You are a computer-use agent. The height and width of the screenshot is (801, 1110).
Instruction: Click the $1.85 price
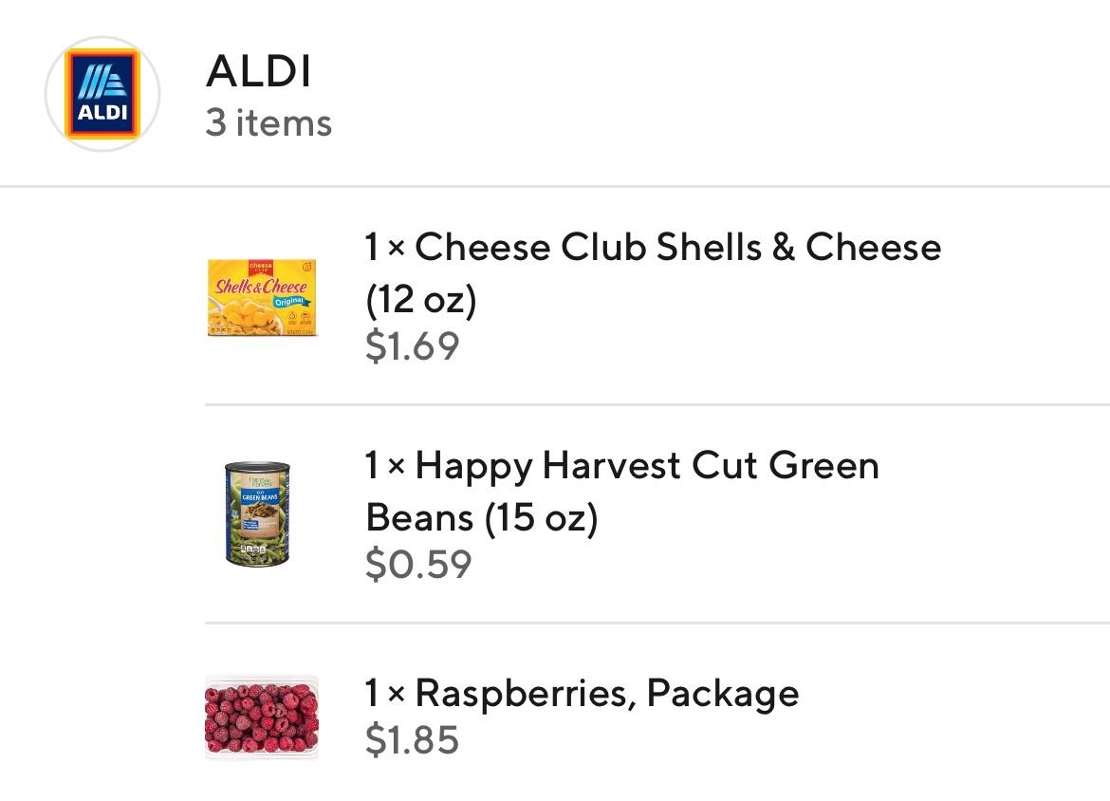412,740
